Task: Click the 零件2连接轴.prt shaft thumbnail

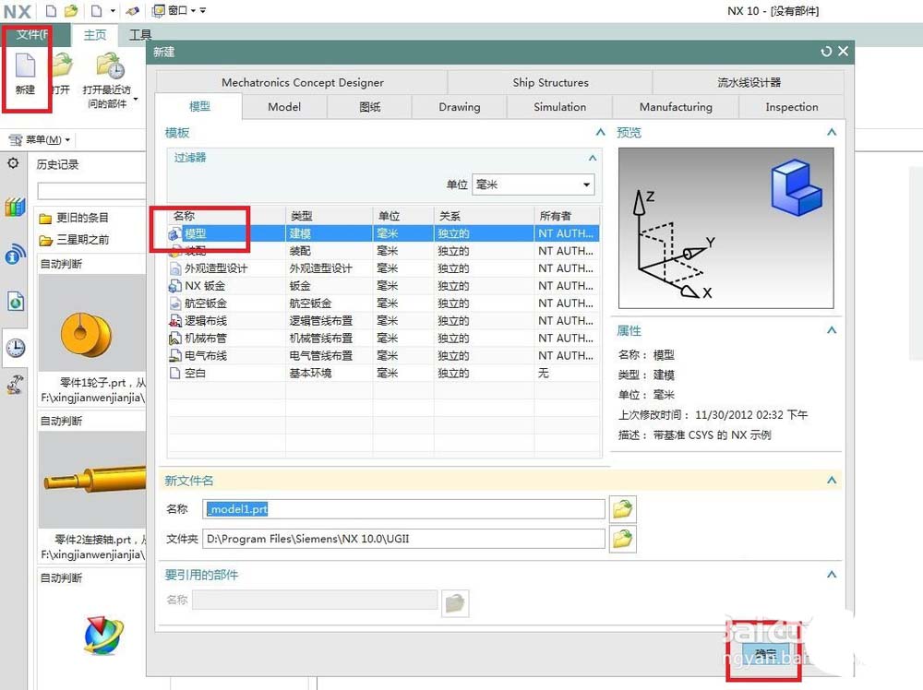Action: (x=91, y=480)
